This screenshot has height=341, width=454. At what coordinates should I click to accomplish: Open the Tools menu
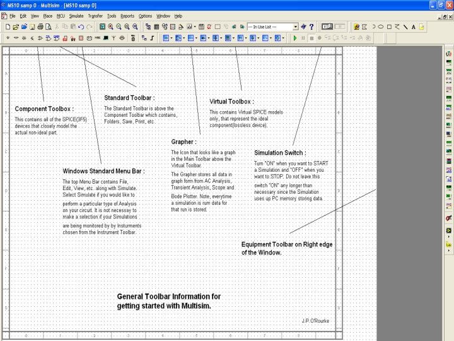tap(112, 16)
